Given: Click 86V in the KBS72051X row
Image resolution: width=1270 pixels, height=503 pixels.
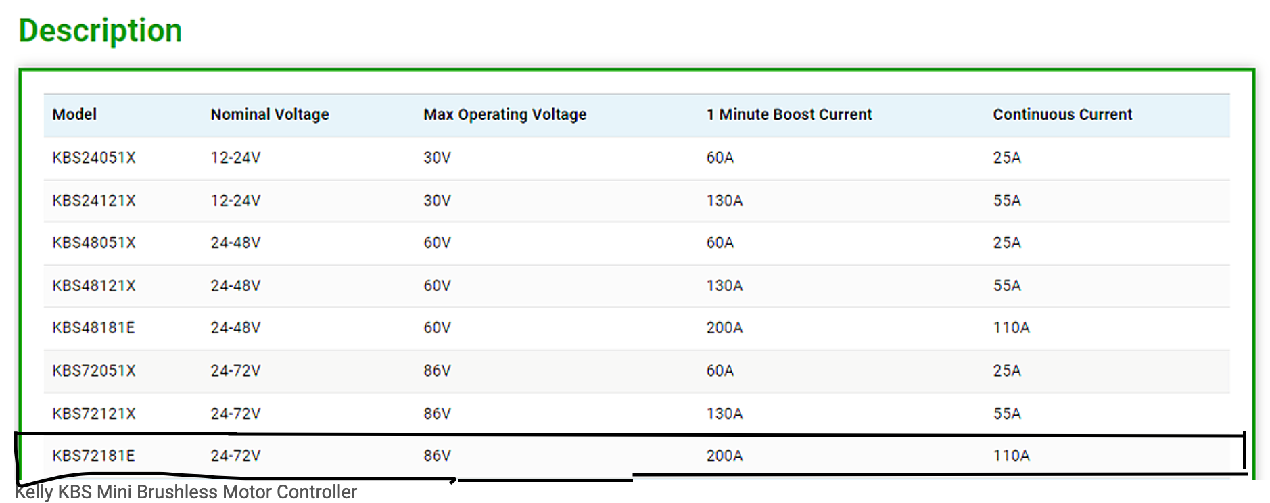Looking at the screenshot, I should [x=437, y=371].
